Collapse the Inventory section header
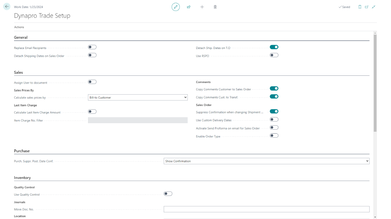This screenshot has height=219, width=391. (x=22, y=178)
